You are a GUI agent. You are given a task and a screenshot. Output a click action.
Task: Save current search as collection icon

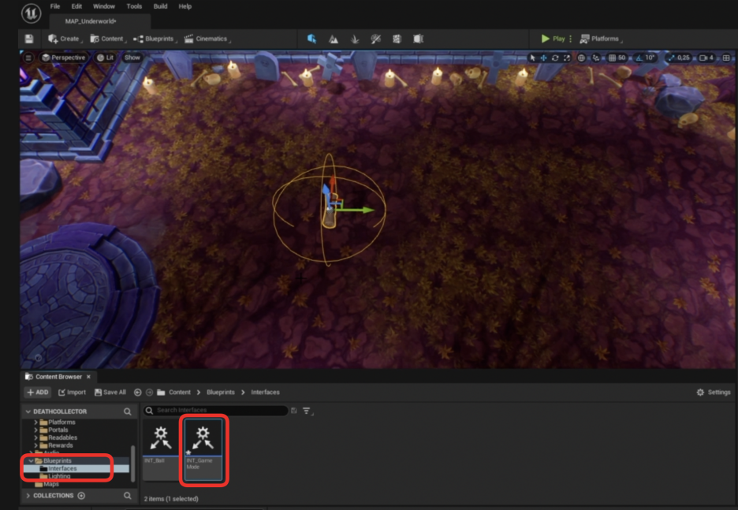(x=293, y=411)
